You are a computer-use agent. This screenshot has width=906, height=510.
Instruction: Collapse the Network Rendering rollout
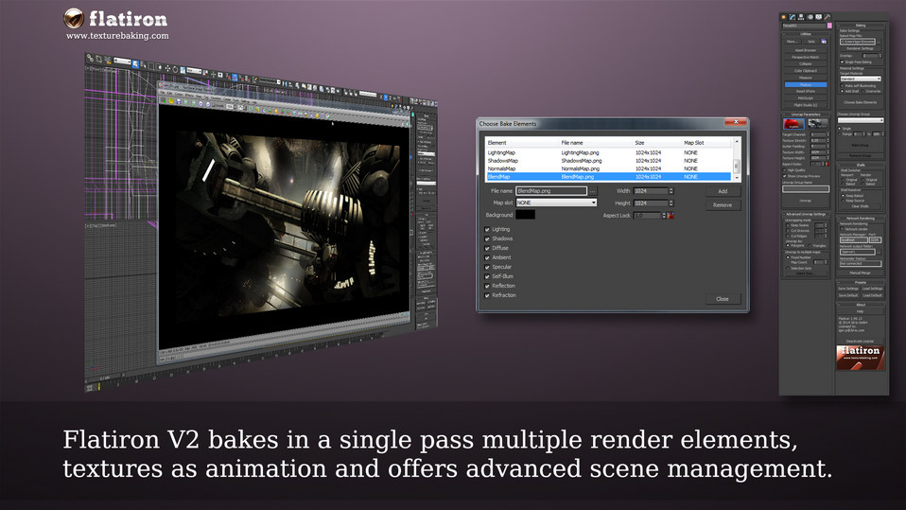861,219
